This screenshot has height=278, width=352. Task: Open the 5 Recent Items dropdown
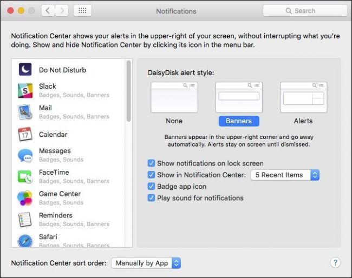tap(285, 175)
